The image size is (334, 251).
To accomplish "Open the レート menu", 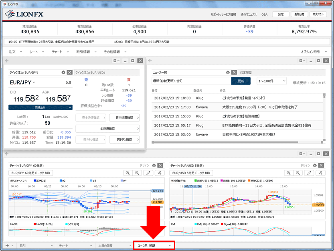I will pyautogui.click(x=37, y=52).
